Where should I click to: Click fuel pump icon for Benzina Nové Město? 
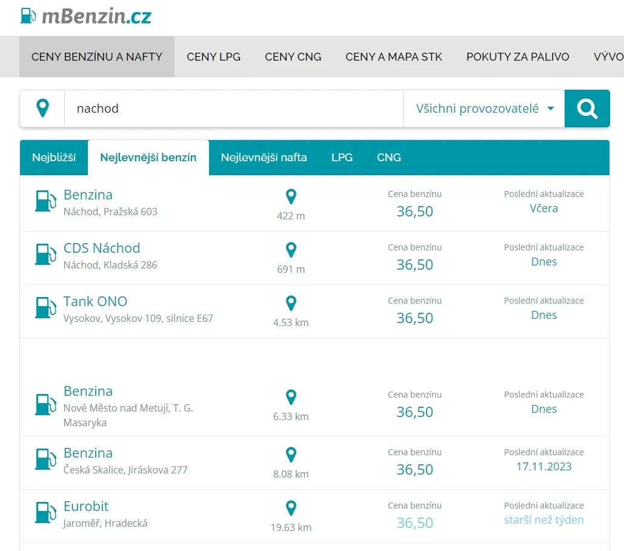coord(46,404)
